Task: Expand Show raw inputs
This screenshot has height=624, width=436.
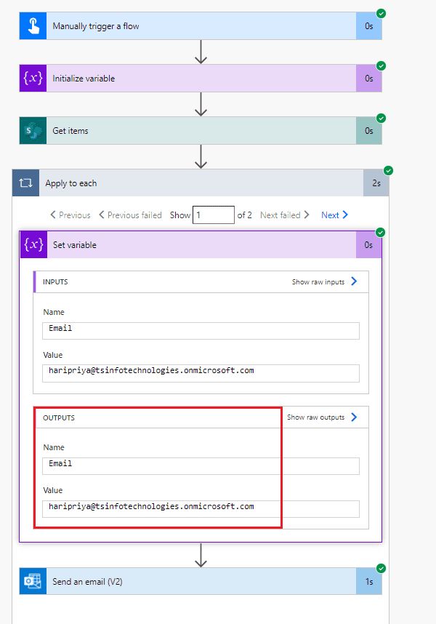Action: (318, 281)
